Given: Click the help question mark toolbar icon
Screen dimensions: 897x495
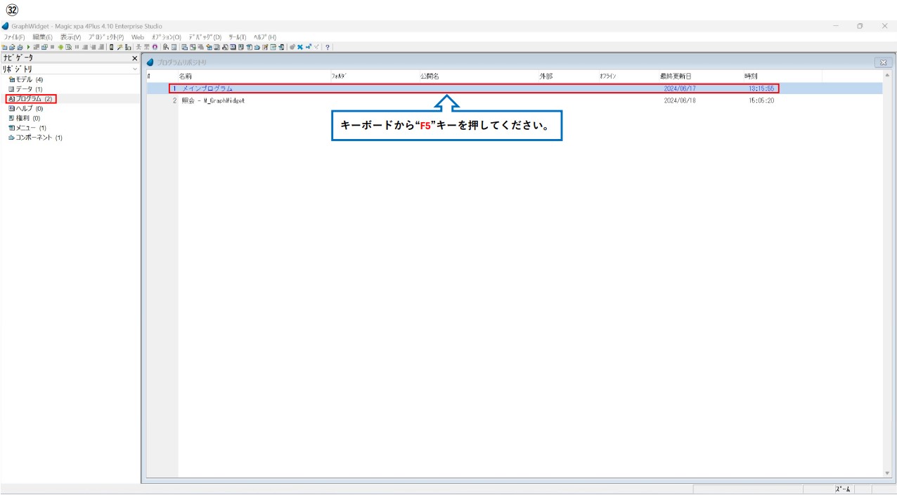Looking at the screenshot, I should point(328,47).
